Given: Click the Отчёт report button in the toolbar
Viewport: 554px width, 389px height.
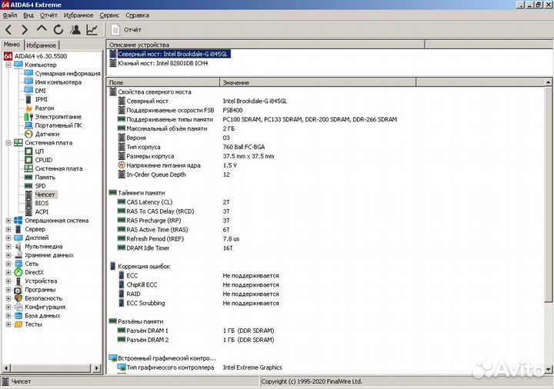Looking at the screenshot, I should tap(125, 30).
